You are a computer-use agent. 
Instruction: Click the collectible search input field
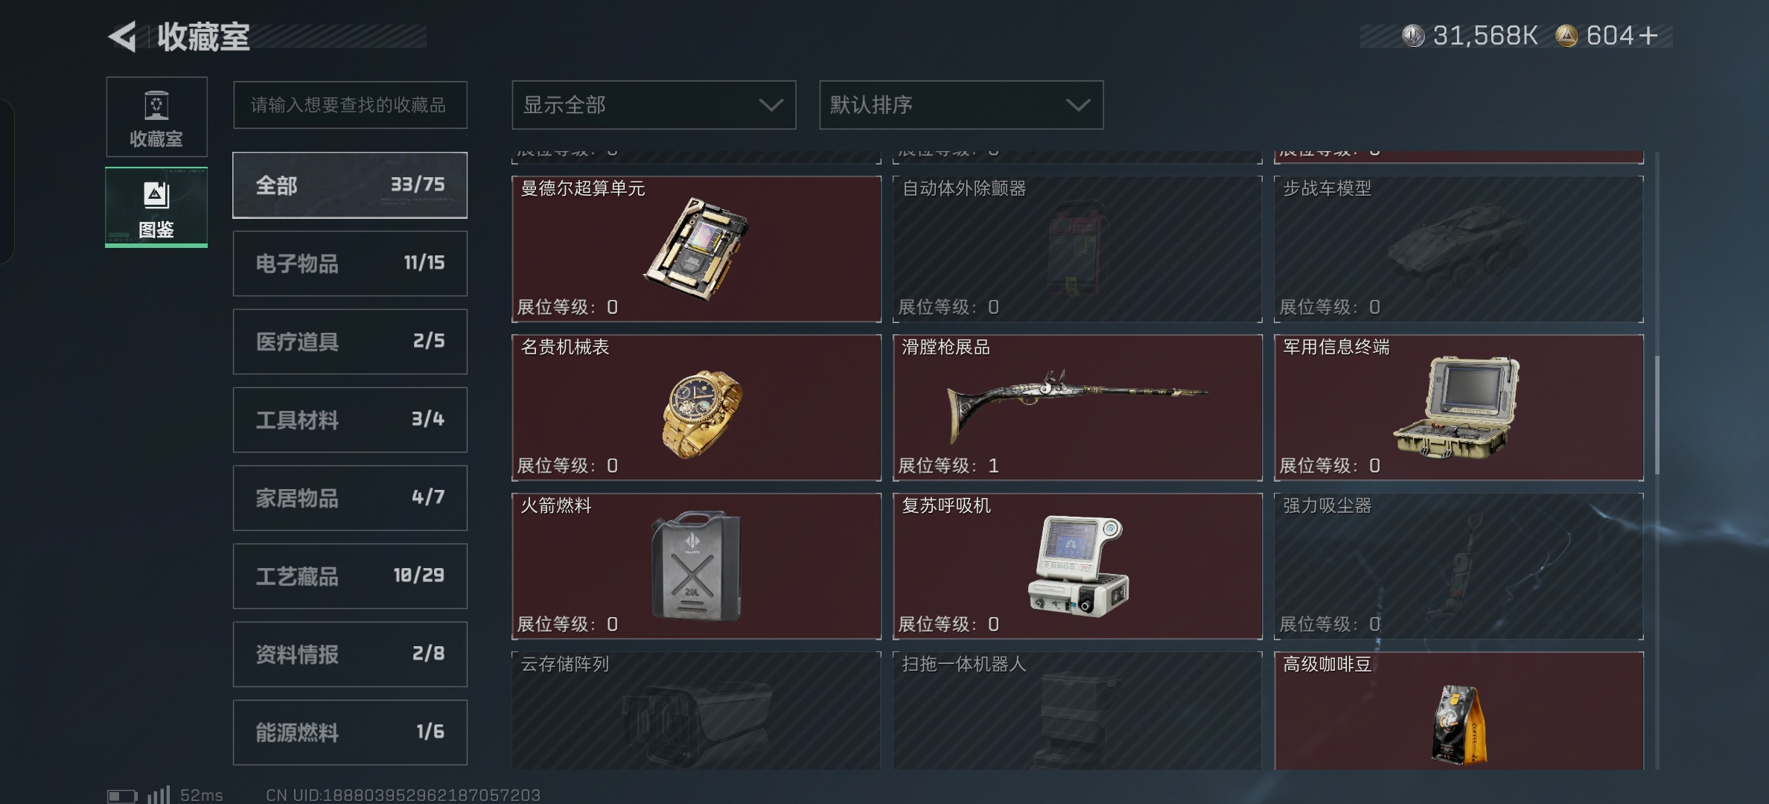350,105
